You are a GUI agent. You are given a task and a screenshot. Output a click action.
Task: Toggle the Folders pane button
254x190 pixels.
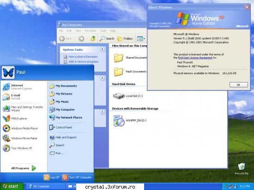pyautogui.click(x=125, y=39)
